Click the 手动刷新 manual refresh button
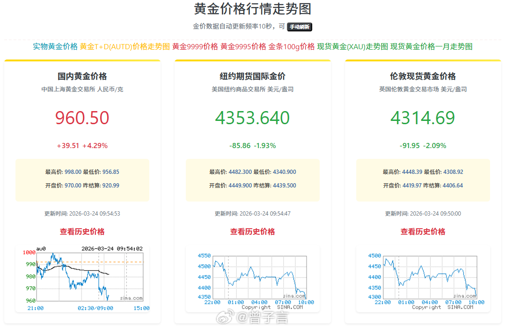The height and width of the screenshot is (329, 506). pyautogui.click(x=300, y=27)
